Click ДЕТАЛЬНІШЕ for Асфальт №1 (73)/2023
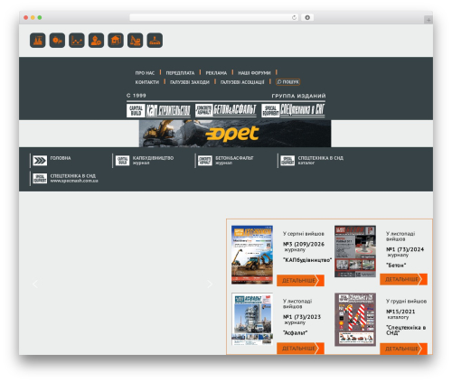 coord(300,349)
